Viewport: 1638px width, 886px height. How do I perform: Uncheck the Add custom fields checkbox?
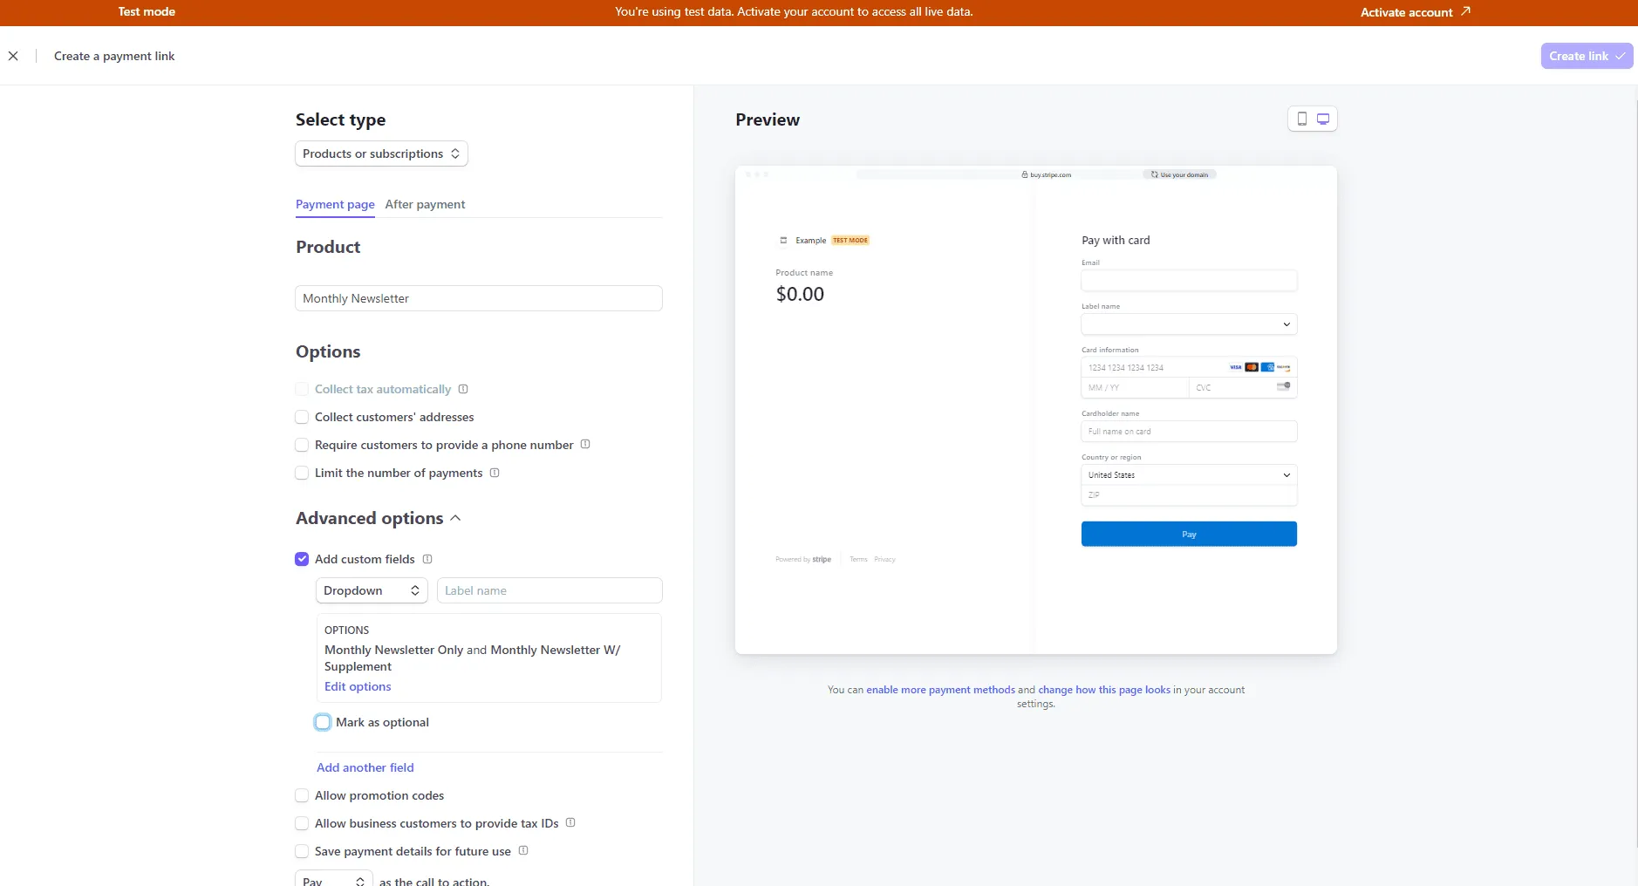(301, 559)
